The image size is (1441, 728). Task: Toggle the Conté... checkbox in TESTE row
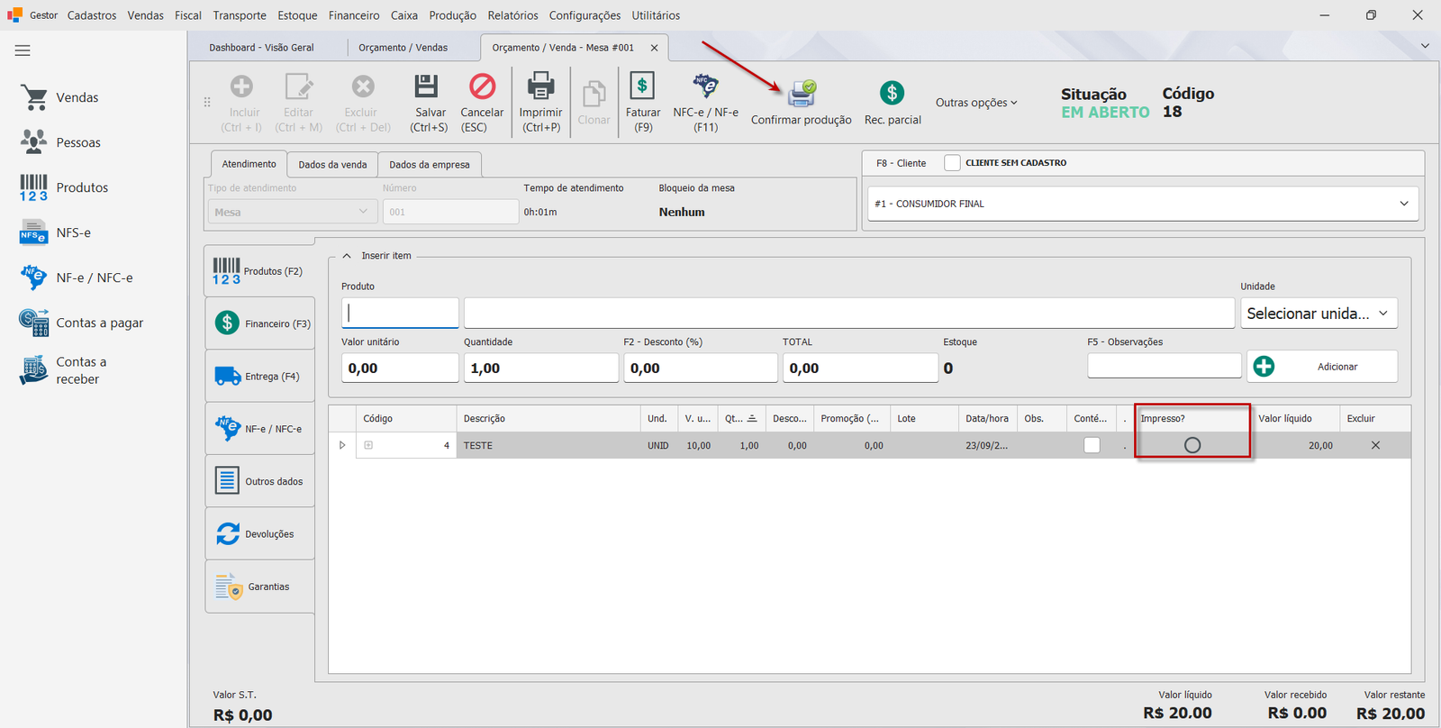point(1092,445)
